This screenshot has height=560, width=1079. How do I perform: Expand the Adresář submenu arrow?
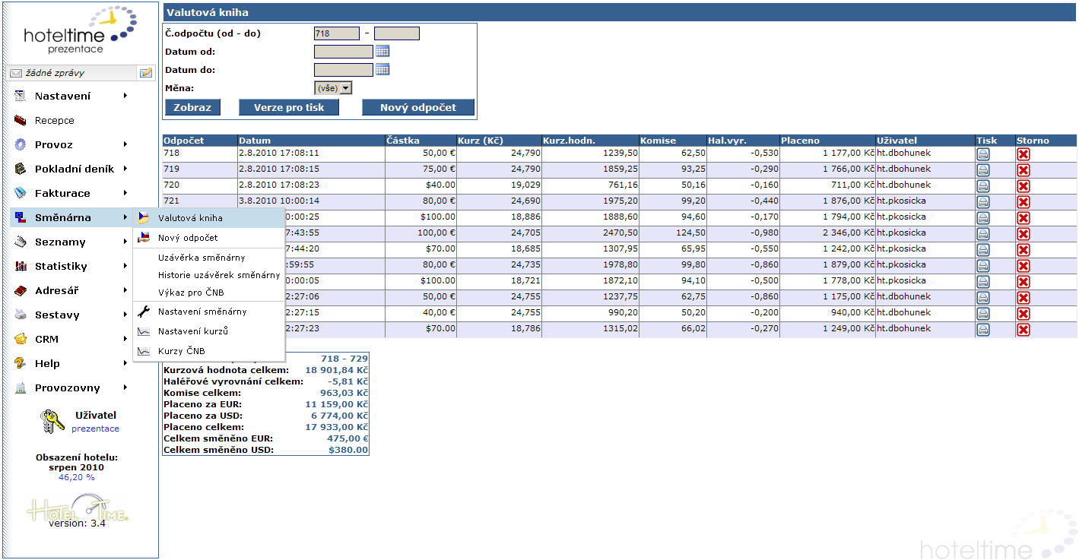coord(125,290)
